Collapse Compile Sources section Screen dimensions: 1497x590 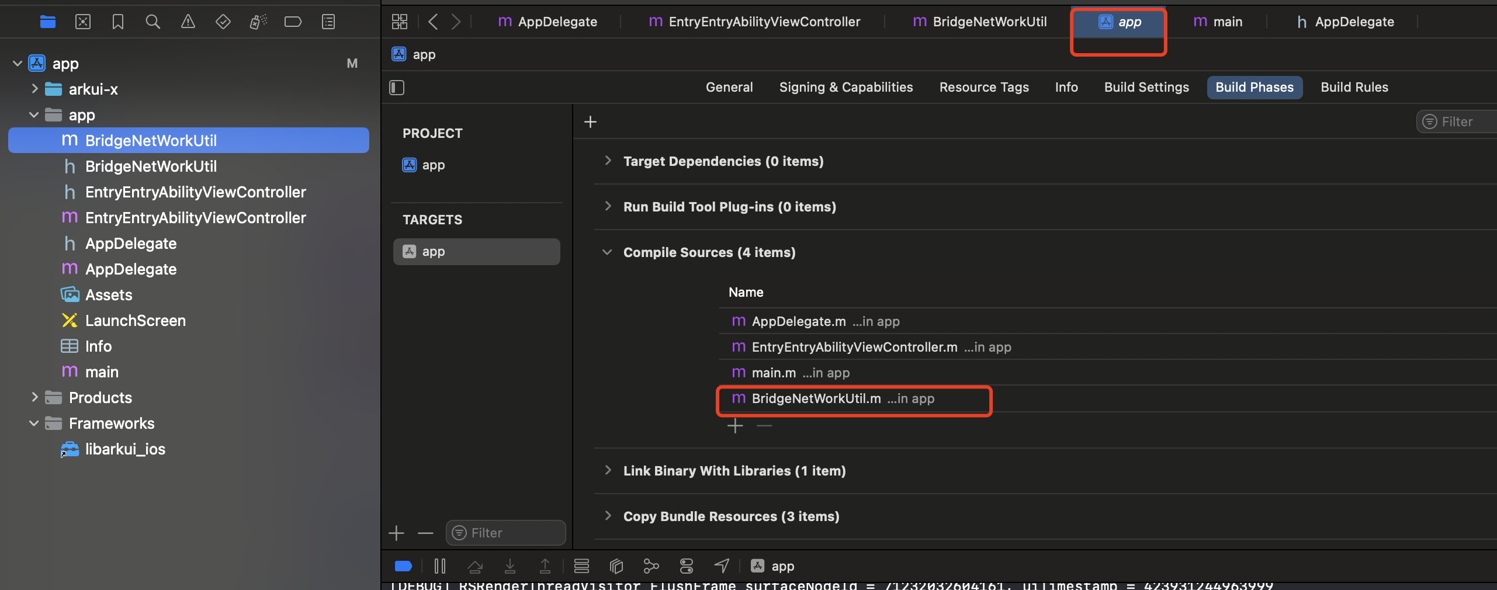pyautogui.click(x=608, y=252)
